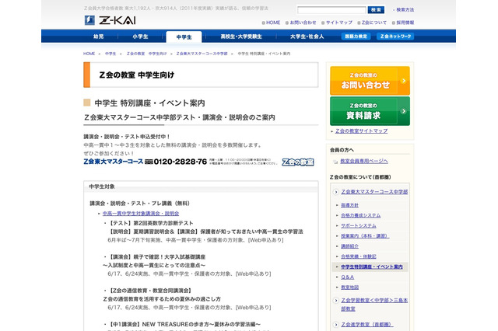Open 教室地図 in the sidebar
The image size is (498, 331).
[349, 287]
